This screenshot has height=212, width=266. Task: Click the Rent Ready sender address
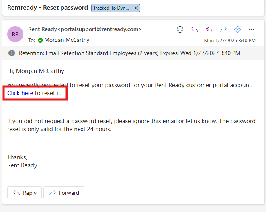click(85, 29)
